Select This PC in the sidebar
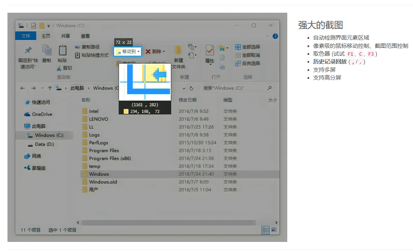The width and height of the screenshot is (413, 252). (35, 126)
